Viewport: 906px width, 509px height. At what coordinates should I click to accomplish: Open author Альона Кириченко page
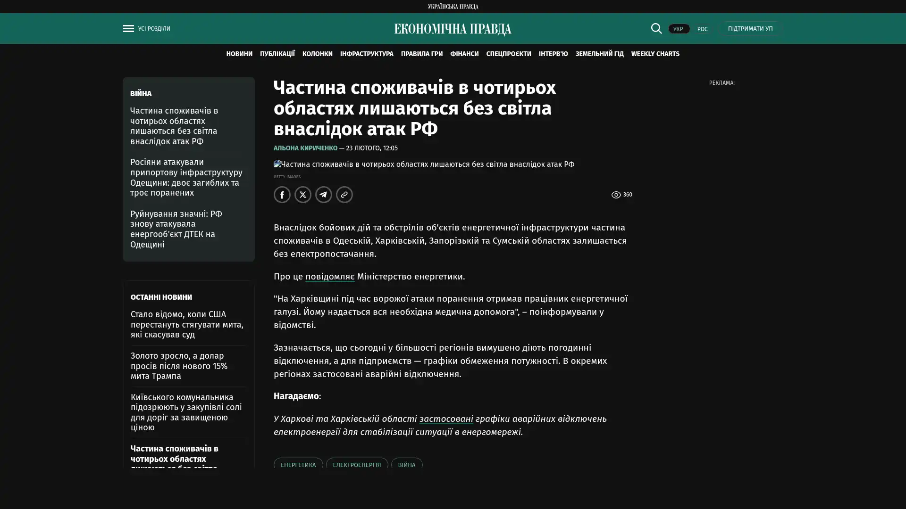tap(305, 148)
